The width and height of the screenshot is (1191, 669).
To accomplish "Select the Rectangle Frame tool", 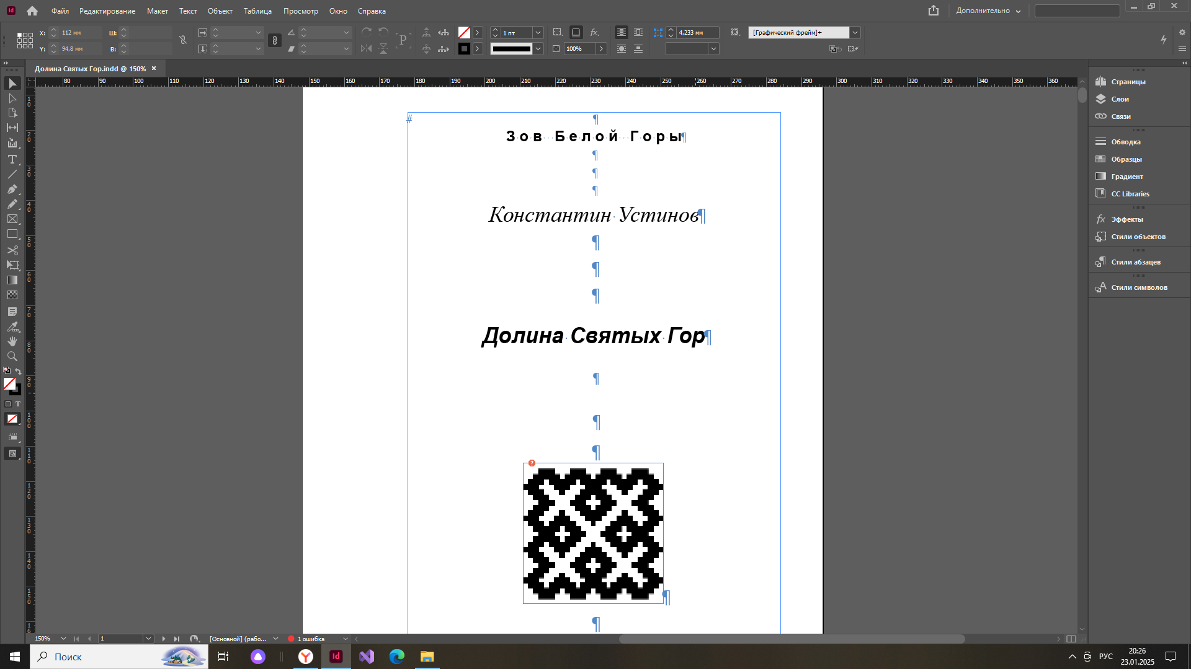I will pyautogui.click(x=12, y=219).
